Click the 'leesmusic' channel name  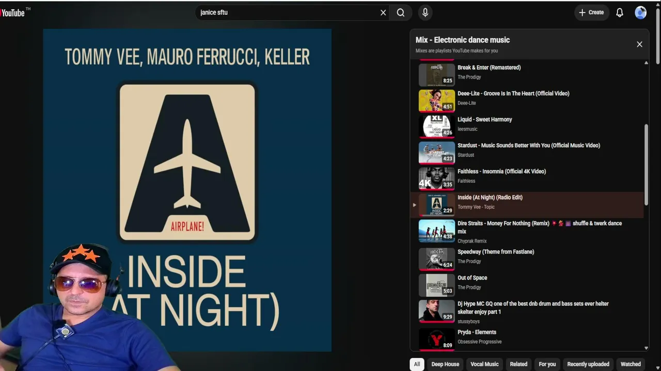tap(467, 129)
